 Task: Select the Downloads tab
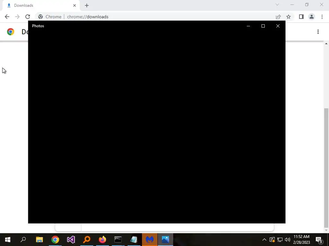click(41, 5)
